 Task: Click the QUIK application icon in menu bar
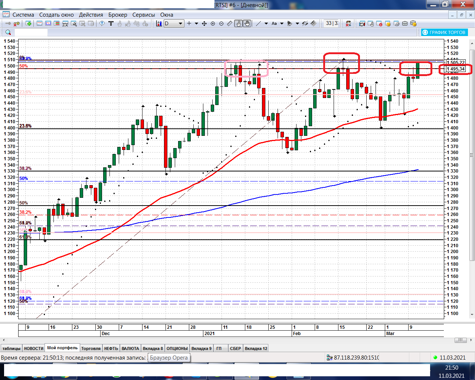click(x=6, y=14)
